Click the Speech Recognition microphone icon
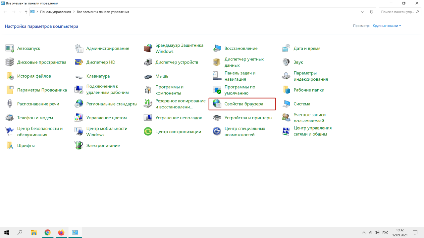The image size is (424, 238). click(x=10, y=104)
